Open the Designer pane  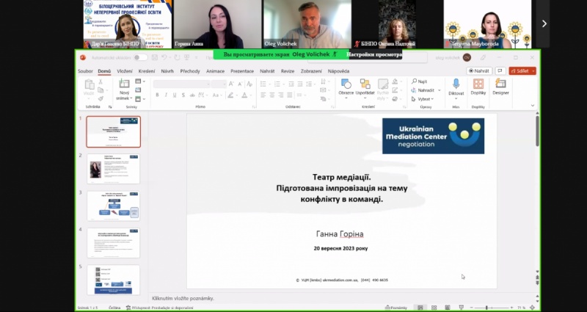point(500,86)
